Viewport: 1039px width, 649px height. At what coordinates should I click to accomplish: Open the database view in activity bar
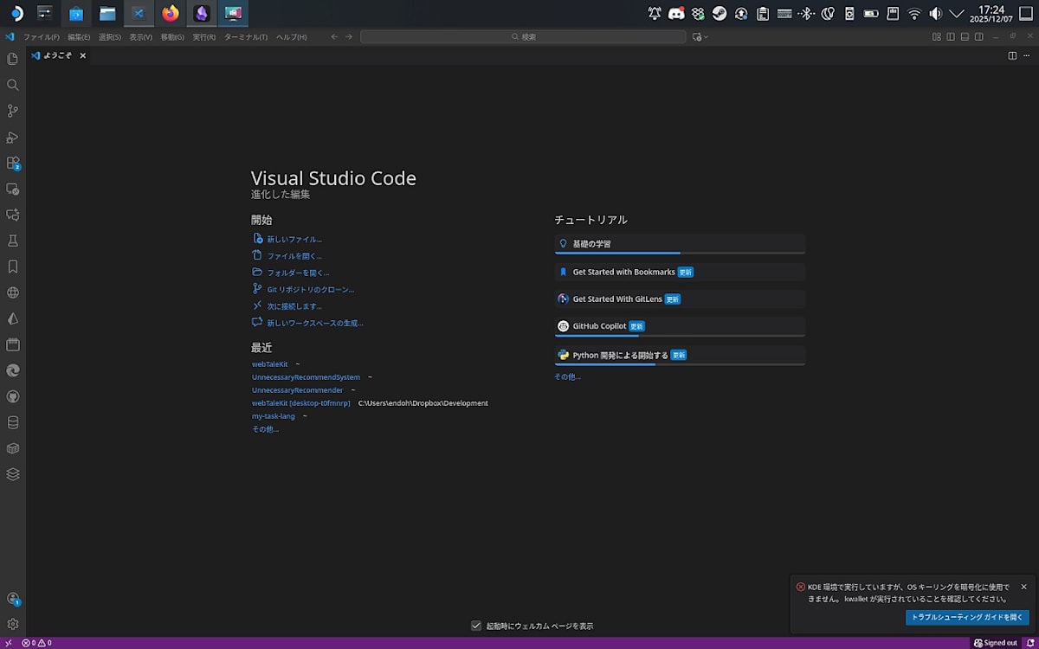pos(13,422)
